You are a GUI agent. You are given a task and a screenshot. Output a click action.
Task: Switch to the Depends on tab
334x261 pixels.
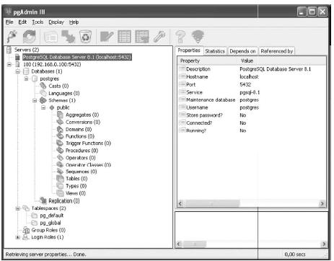click(x=242, y=51)
